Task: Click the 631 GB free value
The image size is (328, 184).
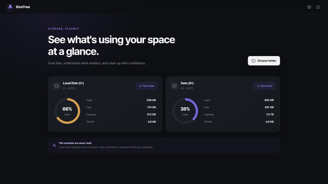Action: (269, 107)
